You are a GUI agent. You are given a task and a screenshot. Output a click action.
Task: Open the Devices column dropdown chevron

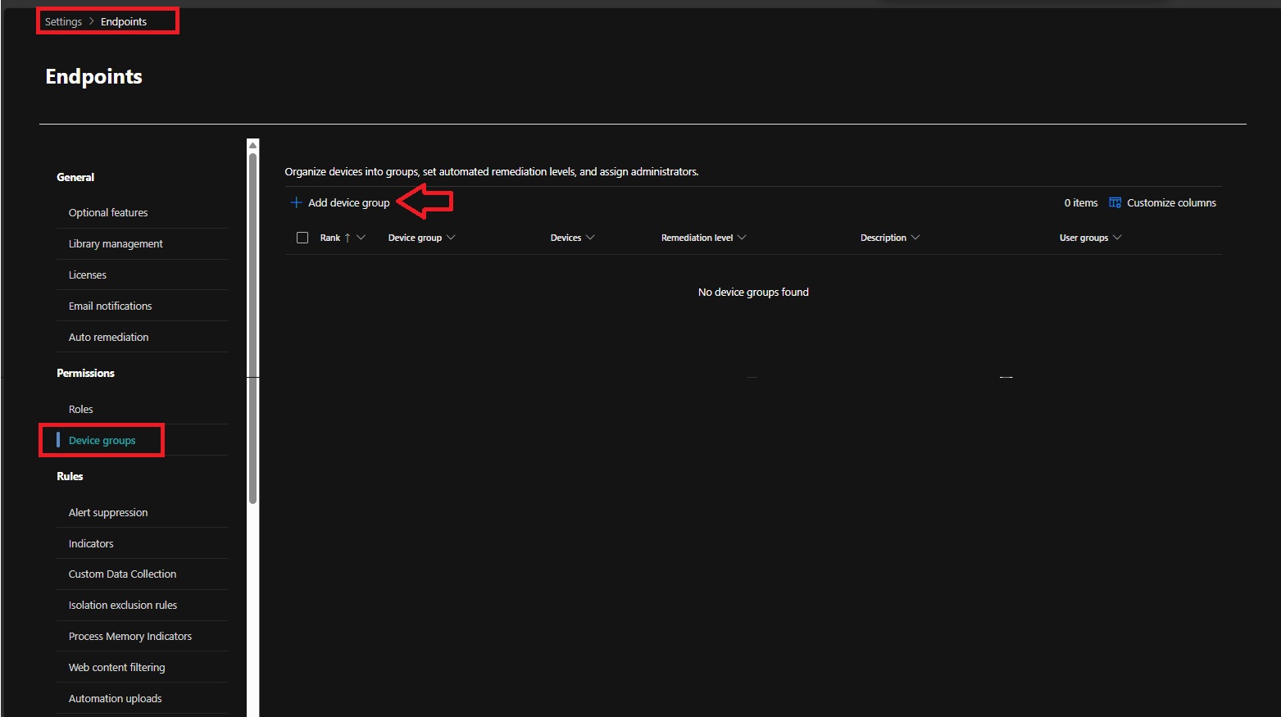[590, 238]
